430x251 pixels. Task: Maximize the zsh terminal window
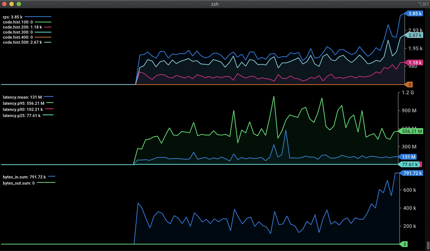click(18, 4)
